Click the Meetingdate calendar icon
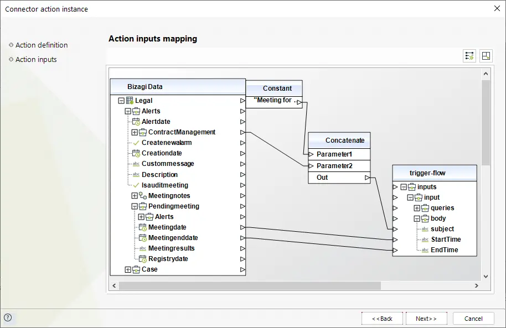This screenshot has height=328, width=506. point(143,227)
